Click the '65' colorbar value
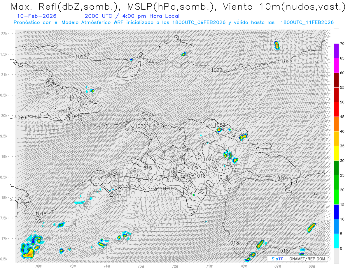This screenshot has width=350, height=270. [342, 58]
